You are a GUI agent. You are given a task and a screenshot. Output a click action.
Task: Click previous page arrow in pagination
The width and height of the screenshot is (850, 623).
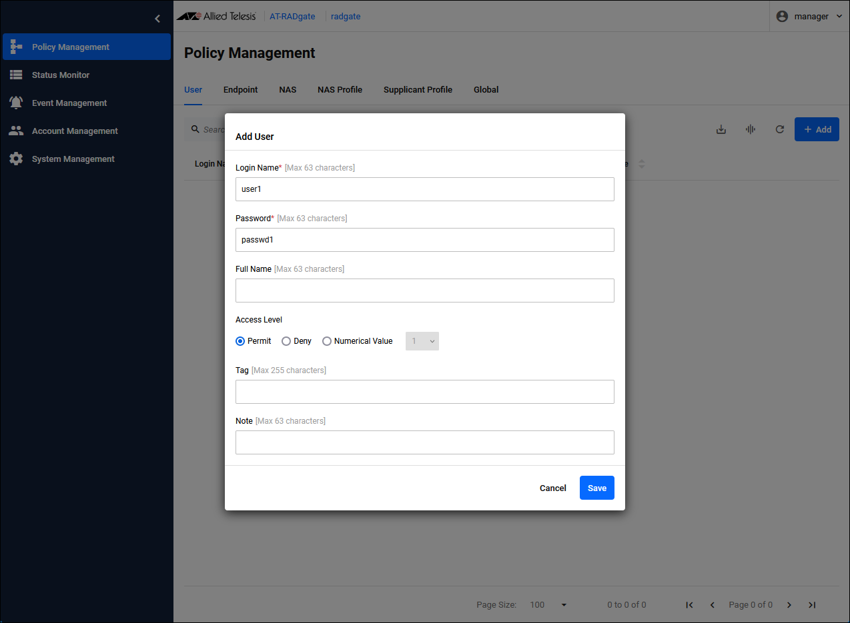[712, 605]
